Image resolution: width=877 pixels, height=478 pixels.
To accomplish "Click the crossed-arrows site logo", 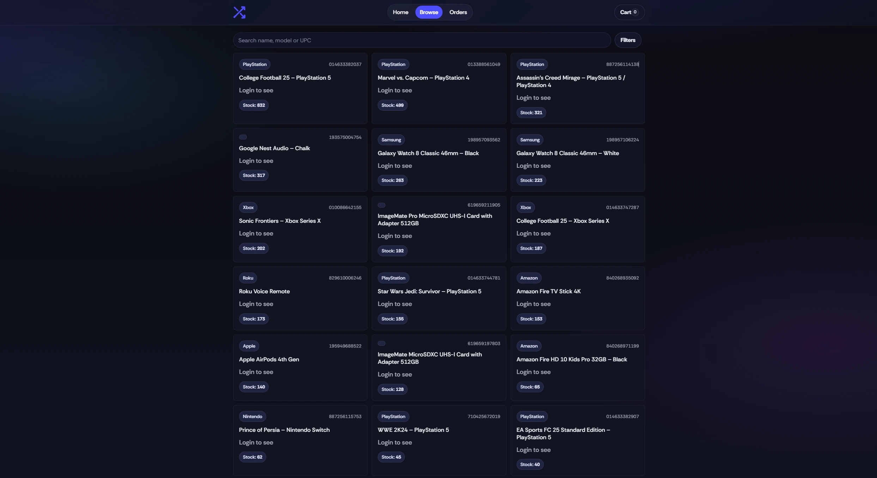I will 239,12.
